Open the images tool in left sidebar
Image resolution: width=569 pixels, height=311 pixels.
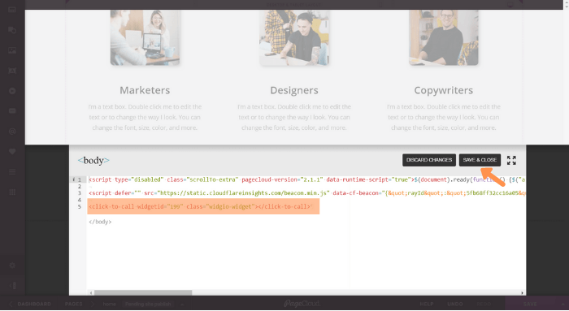point(12,50)
